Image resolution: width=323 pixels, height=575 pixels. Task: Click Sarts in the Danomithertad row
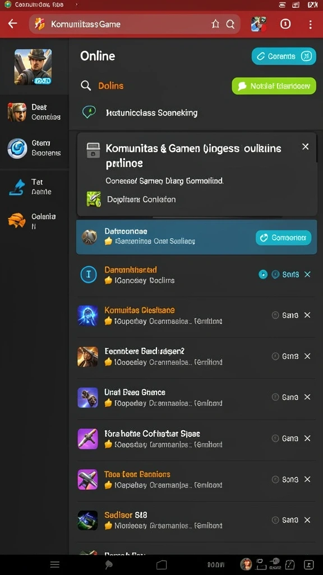[290, 274]
